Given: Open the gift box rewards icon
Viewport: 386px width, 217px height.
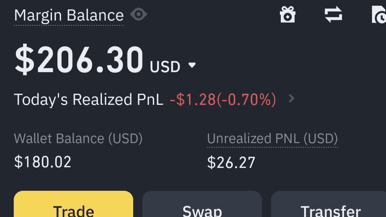Looking at the screenshot, I should 287,14.
